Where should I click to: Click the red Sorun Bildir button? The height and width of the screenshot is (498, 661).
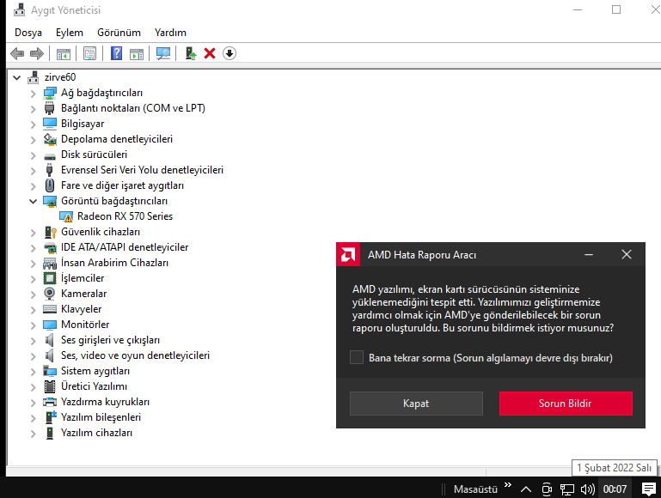point(566,404)
